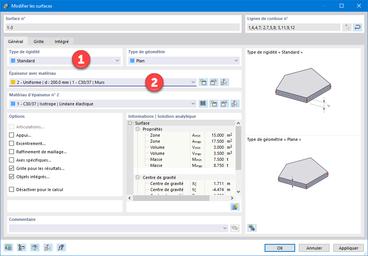Open the Matériau d'épaisseur n° 2 dropdown

[x=103, y=103]
